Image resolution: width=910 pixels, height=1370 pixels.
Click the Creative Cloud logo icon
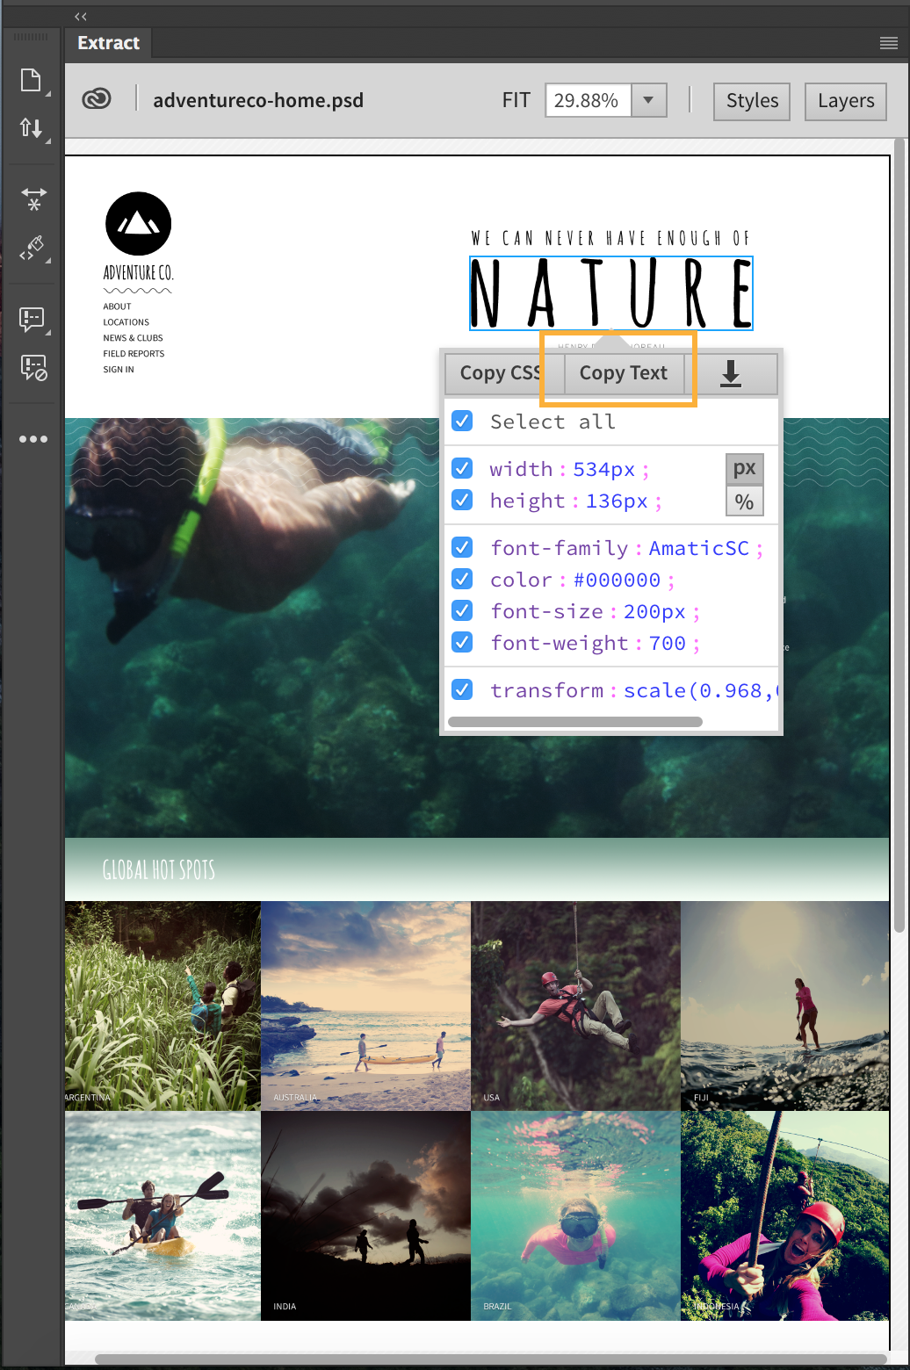pyautogui.click(x=97, y=98)
